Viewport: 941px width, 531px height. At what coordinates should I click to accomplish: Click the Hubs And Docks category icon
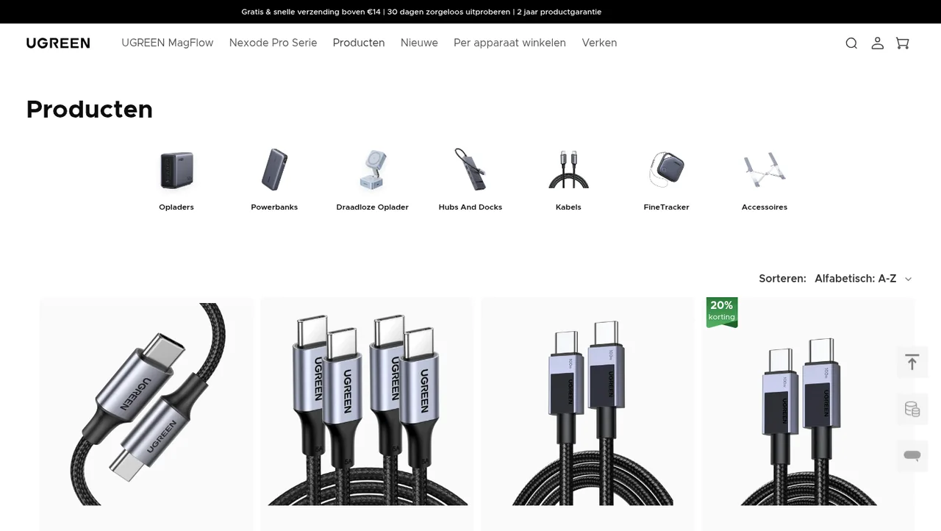(x=470, y=170)
